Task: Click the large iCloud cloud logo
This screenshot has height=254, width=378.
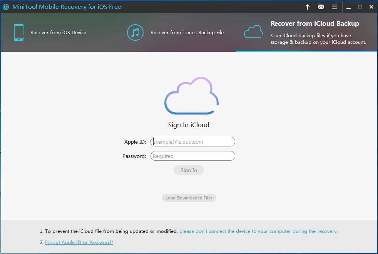Action: (191, 96)
